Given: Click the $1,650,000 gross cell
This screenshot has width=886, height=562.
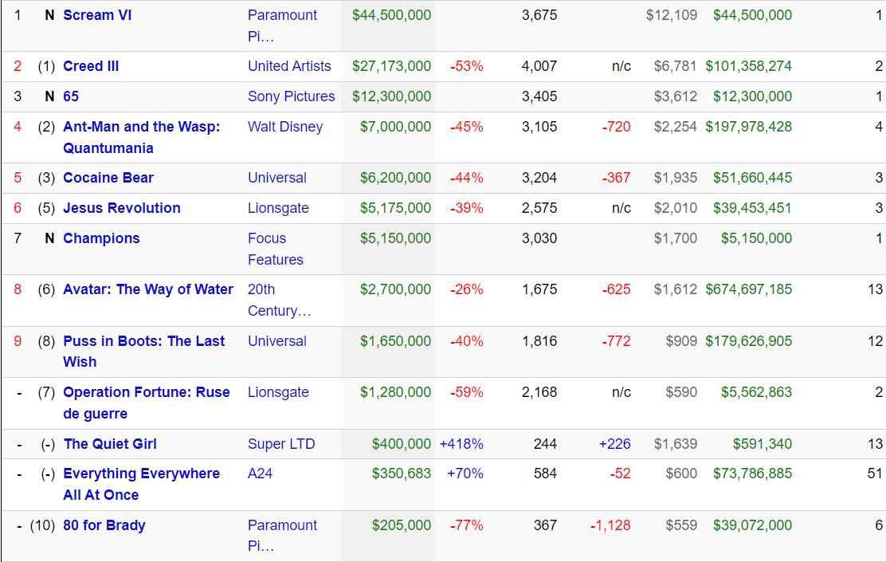Looking at the screenshot, I should coord(395,341).
